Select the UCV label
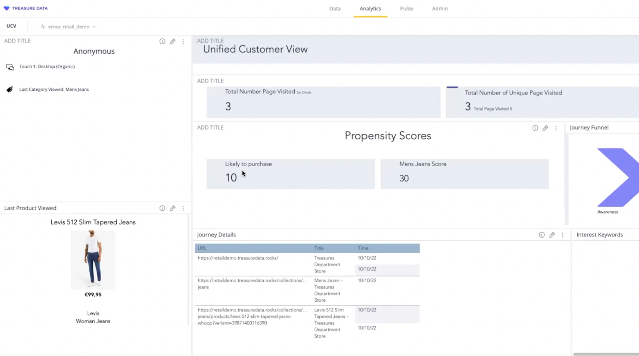 click(11, 26)
